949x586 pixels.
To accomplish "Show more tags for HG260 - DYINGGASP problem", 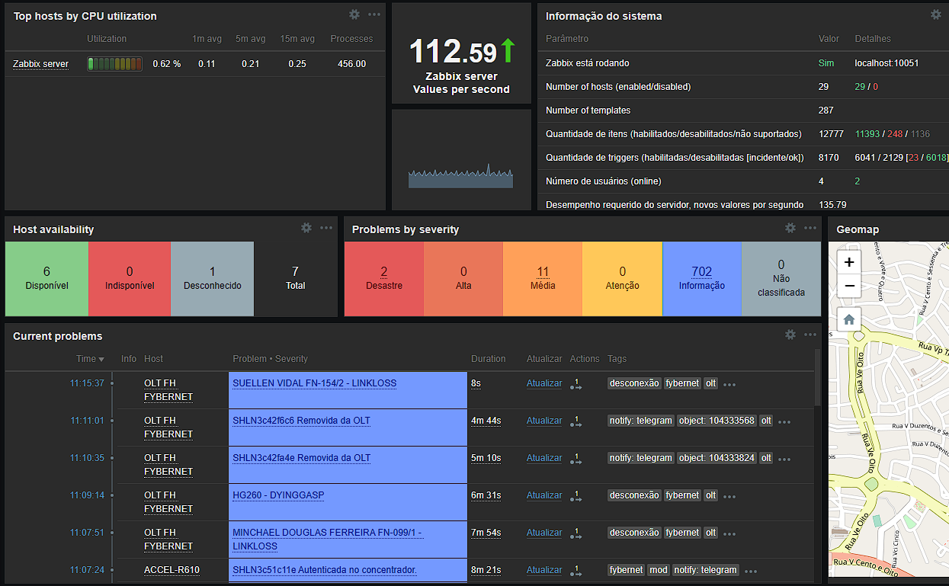I will [x=729, y=497].
